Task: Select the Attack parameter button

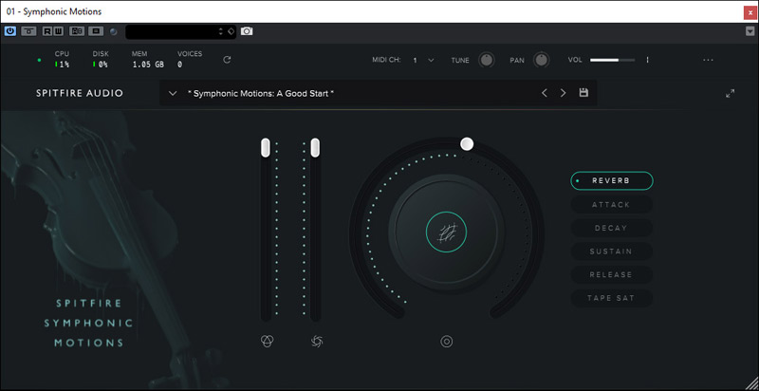Action: tap(611, 204)
